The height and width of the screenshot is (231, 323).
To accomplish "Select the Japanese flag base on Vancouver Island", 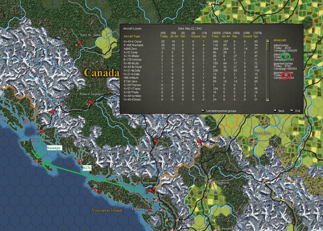I will [96, 190].
